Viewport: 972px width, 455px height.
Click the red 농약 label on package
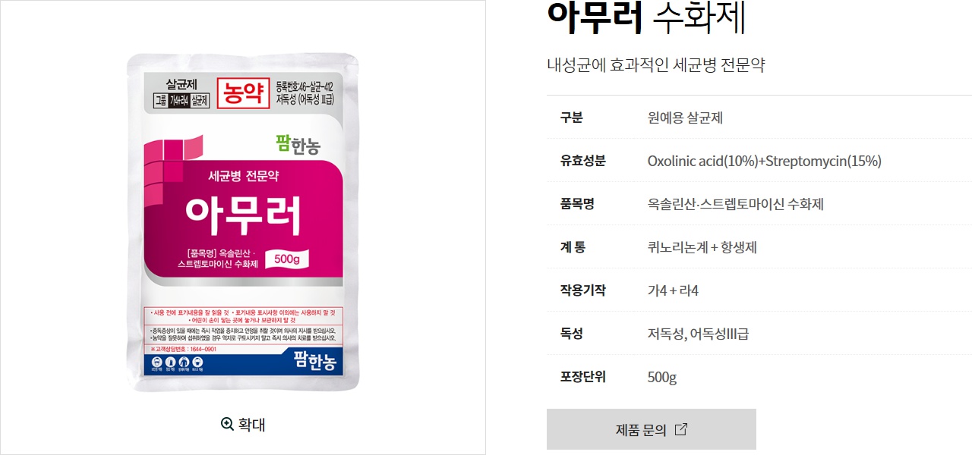pos(243,93)
